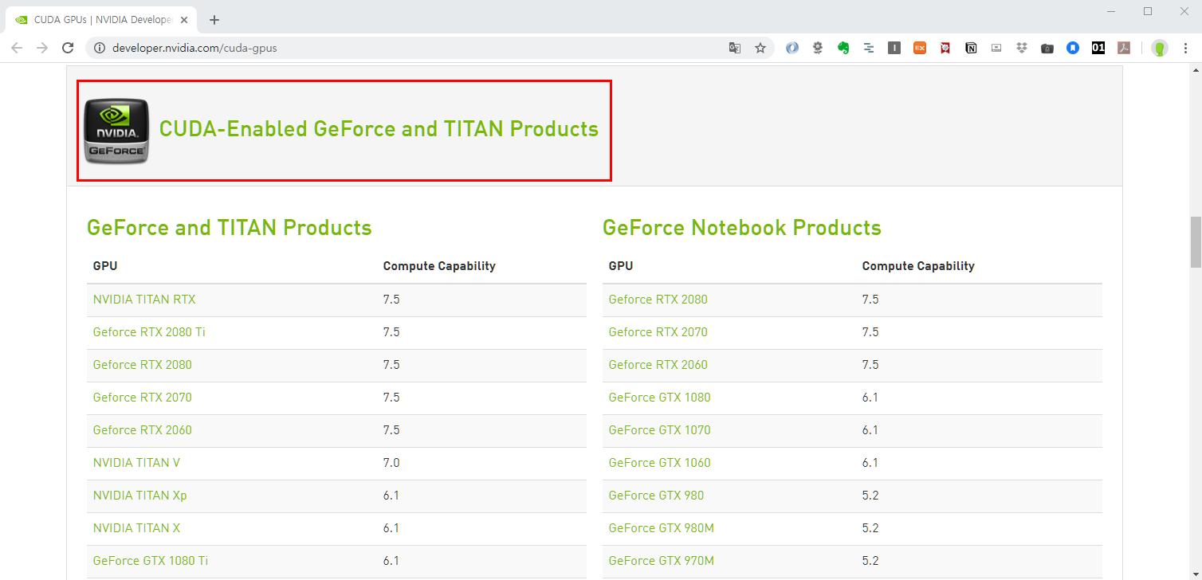The width and height of the screenshot is (1202, 580).
Task: Open the Dropbox extension icon
Action: tap(1022, 48)
